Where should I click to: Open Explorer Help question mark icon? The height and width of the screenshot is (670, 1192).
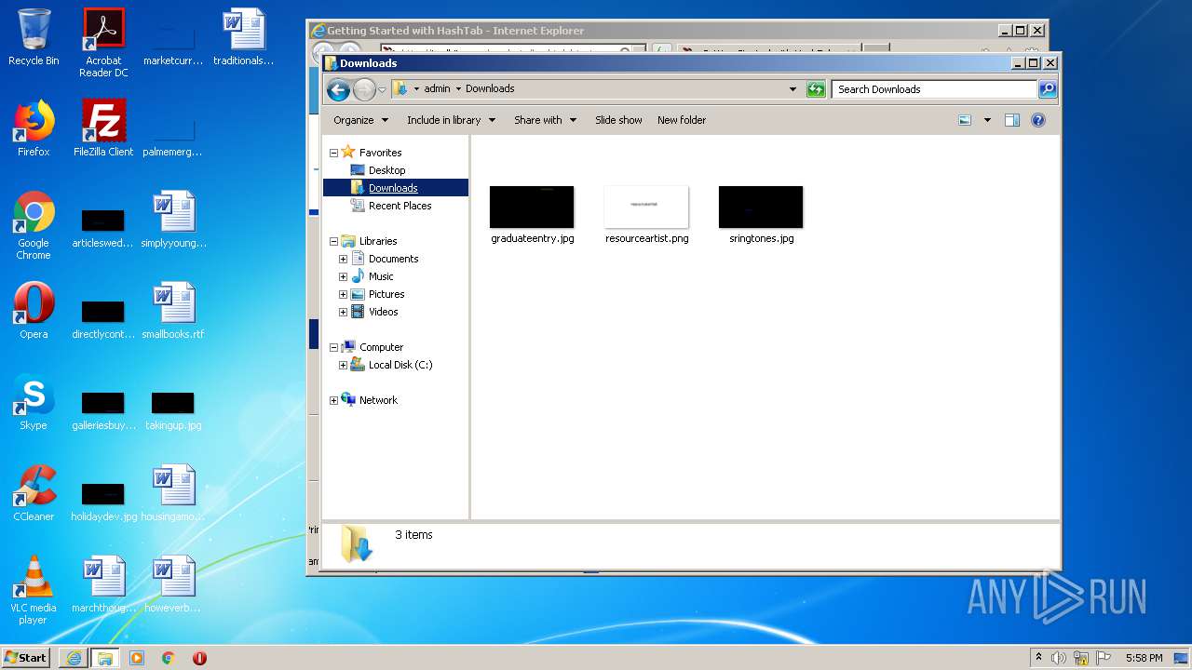pyautogui.click(x=1038, y=120)
